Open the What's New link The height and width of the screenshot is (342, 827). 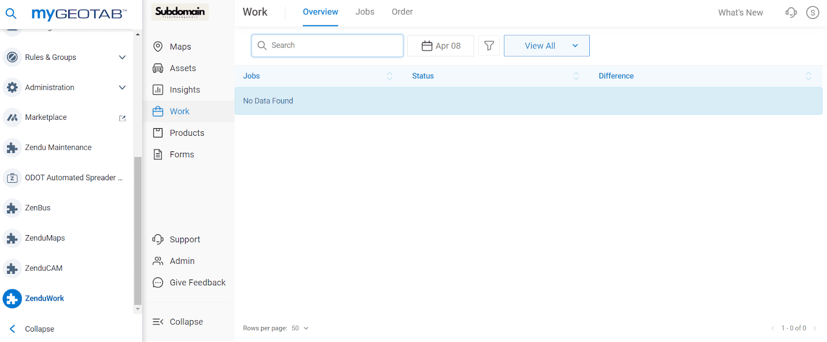tap(740, 12)
